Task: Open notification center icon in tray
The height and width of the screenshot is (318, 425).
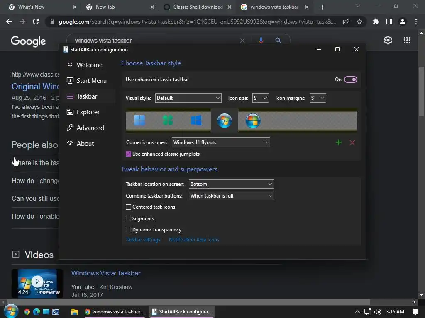Action: pos(415,312)
